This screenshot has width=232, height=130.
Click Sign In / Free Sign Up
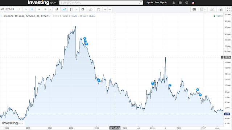[157, 3]
